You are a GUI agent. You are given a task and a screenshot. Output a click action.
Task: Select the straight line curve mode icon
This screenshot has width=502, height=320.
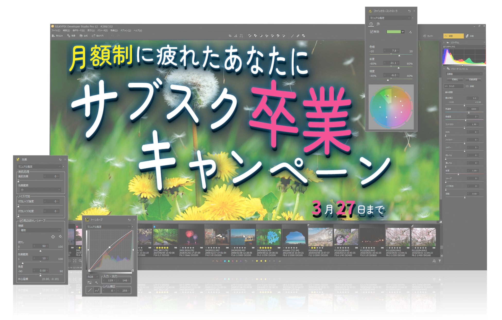[x=90, y=290]
